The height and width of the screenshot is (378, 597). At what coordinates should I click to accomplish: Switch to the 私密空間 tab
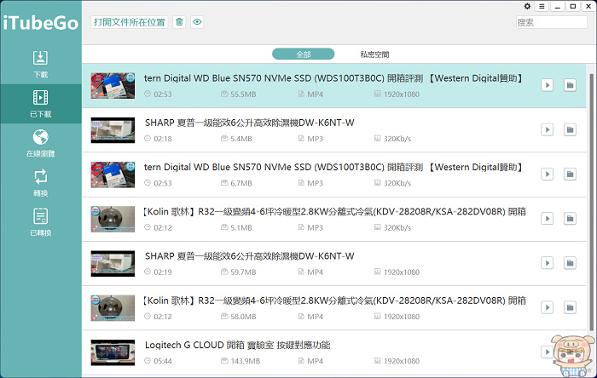(x=374, y=54)
